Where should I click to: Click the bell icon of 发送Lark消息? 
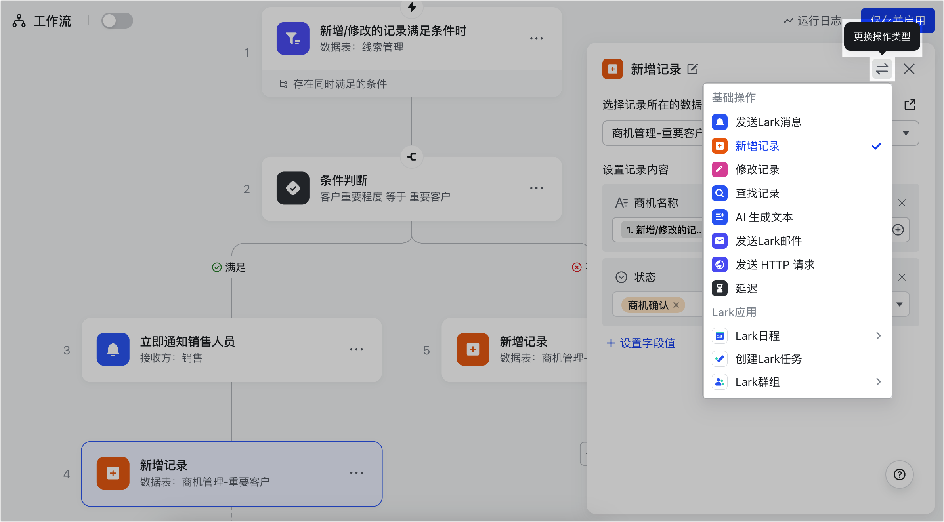point(720,122)
